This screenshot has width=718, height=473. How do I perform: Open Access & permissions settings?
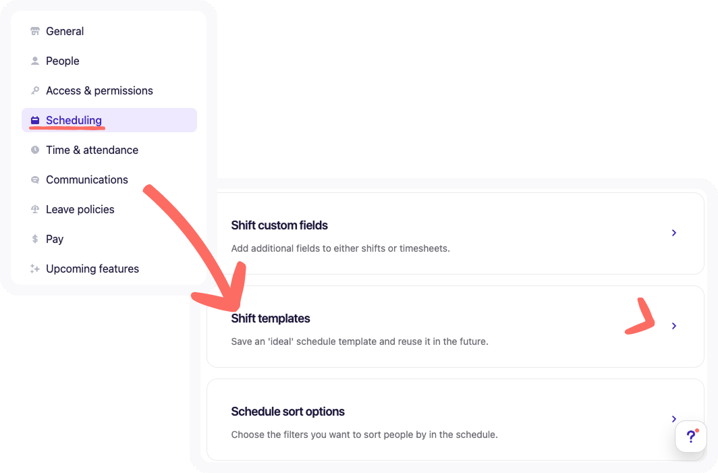pos(99,90)
